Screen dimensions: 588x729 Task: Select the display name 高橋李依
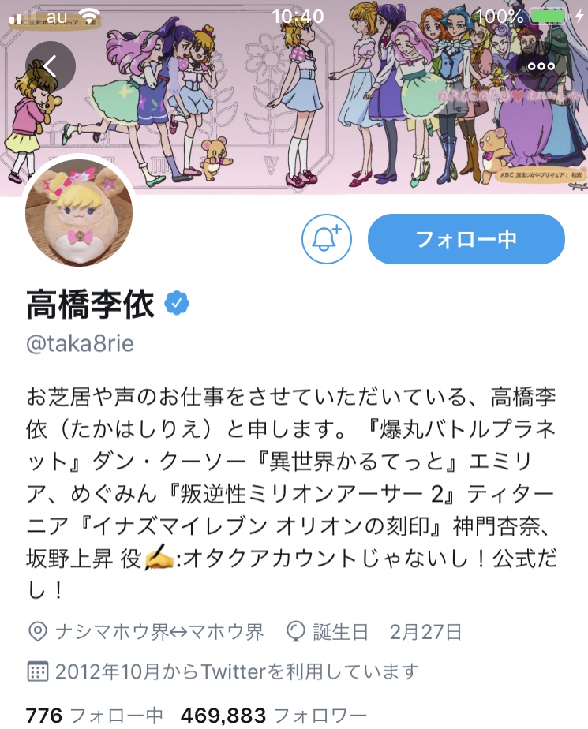click(90, 304)
